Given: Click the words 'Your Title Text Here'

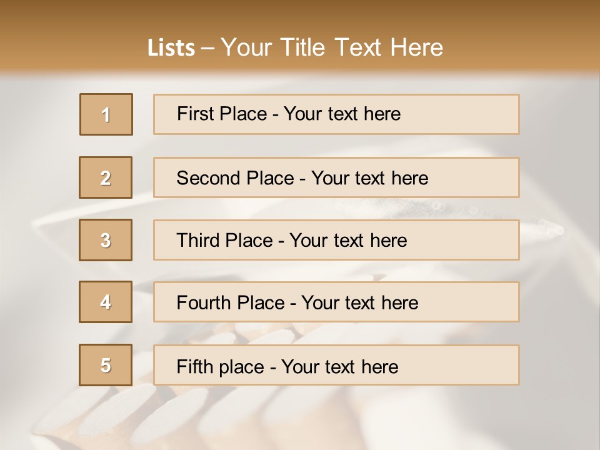Looking at the screenshot, I should (x=332, y=48).
